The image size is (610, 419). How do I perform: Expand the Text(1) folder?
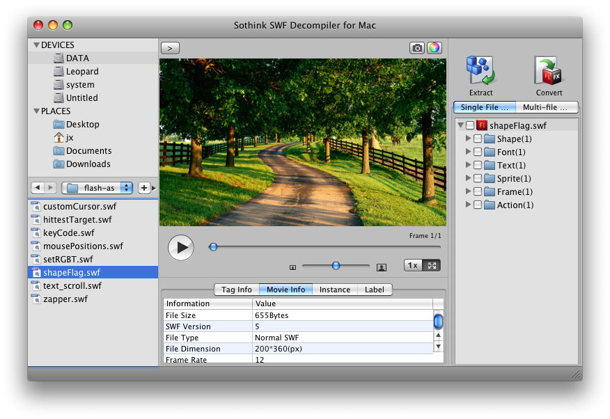coord(468,164)
